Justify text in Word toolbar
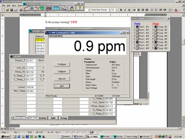The image size is (185, 139). [x=147, y=10]
